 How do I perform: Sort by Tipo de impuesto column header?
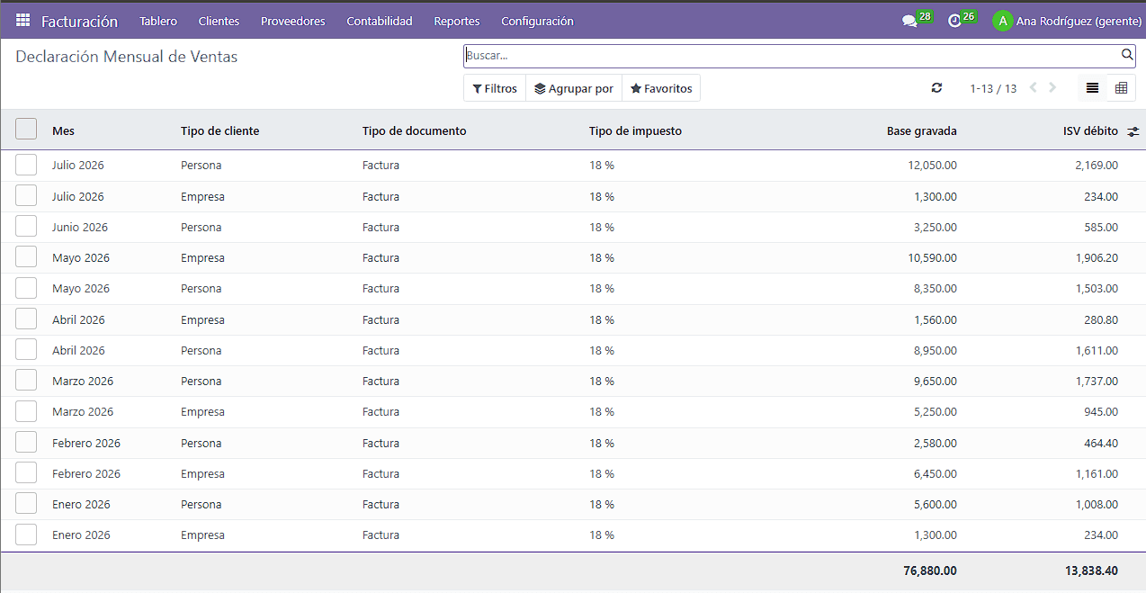point(636,131)
